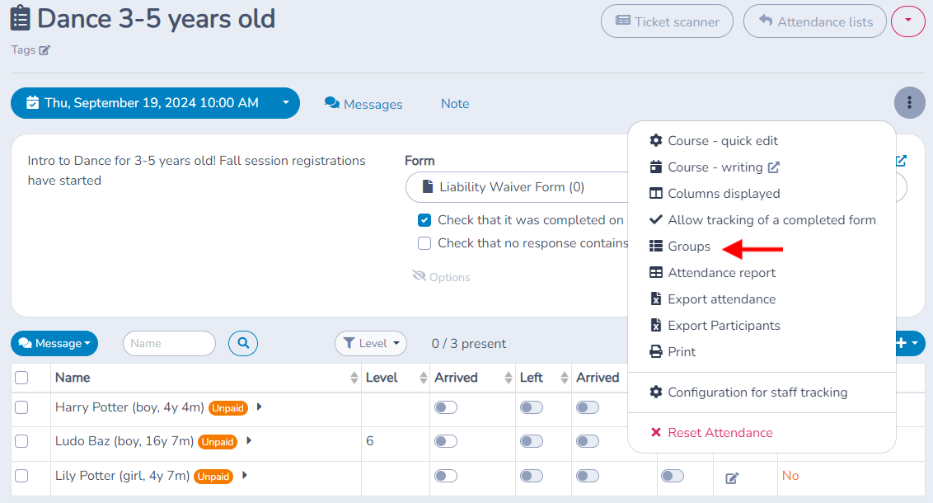Toggle Lily Potter's fourth switch before edit icon
Viewport: 933px width, 503px height.
coord(673,476)
